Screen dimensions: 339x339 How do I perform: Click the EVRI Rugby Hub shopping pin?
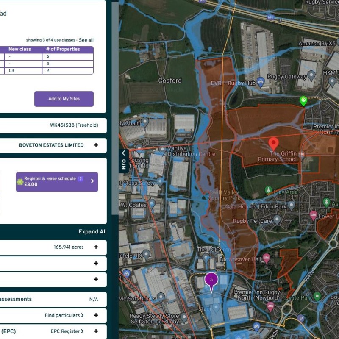pos(261,81)
